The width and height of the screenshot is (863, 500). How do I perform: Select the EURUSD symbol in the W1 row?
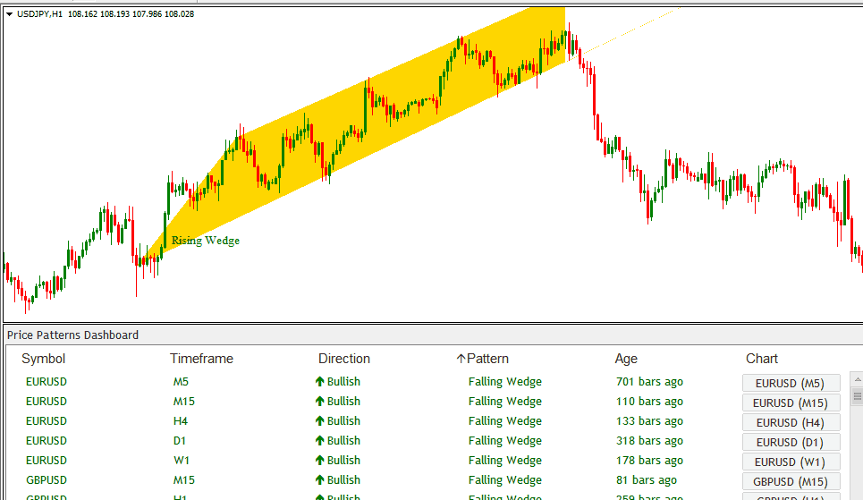(x=47, y=461)
